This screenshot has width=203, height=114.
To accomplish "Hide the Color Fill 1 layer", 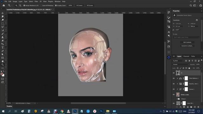I will pos(174,103).
